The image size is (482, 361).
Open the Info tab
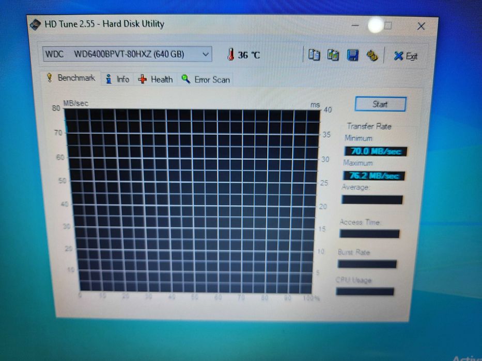(x=117, y=79)
